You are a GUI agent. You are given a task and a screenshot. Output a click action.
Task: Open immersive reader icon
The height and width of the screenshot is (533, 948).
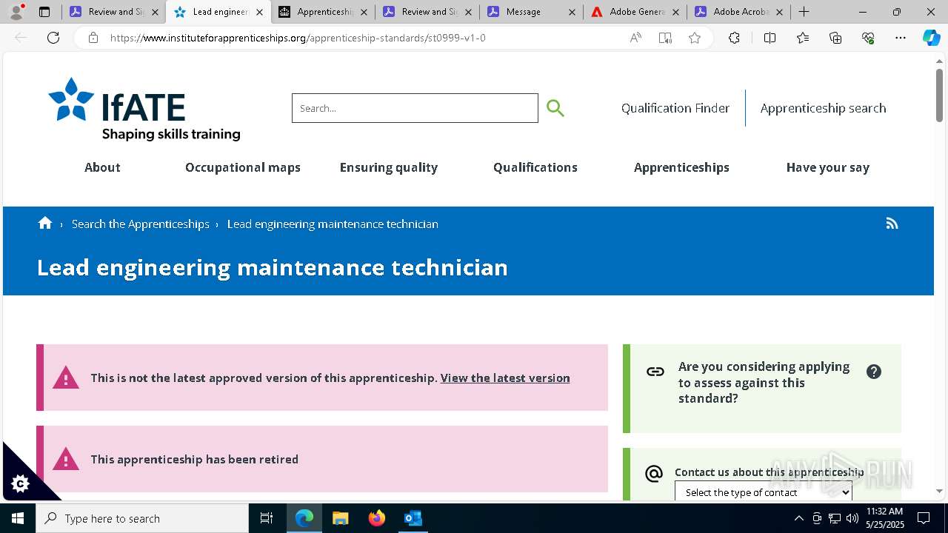665,38
